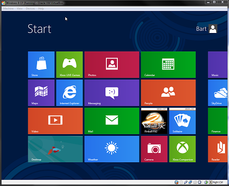229x186 pixels.
Task: Open the View menu
Action: pyautogui.click(x=20, y=8)
